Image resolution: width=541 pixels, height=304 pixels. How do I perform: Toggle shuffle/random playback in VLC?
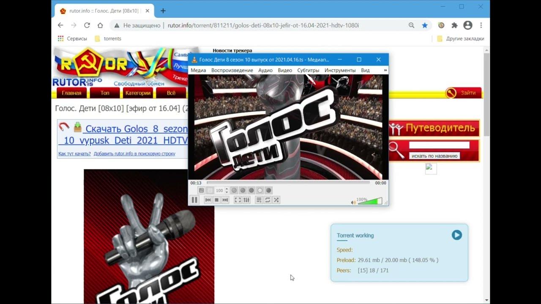(276, 200)
